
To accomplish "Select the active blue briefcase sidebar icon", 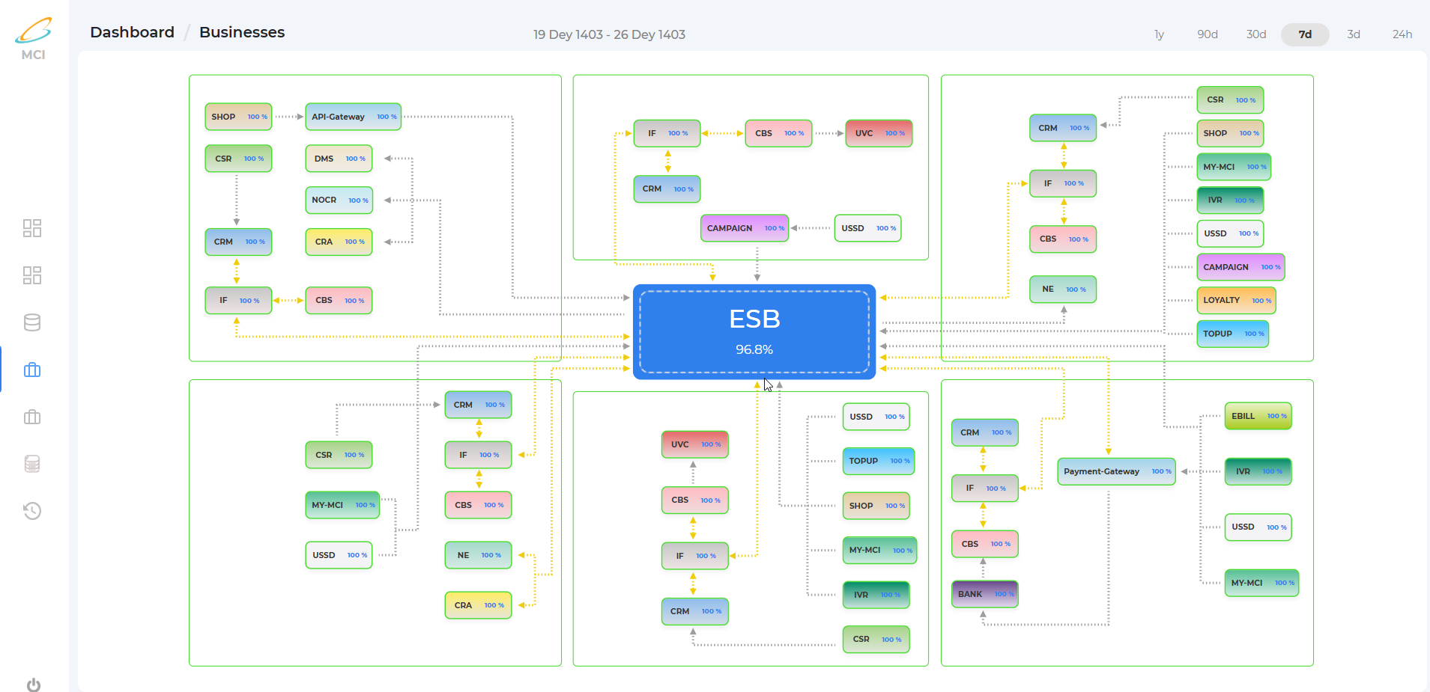I will pyautogui.click(x=32, y=370).
